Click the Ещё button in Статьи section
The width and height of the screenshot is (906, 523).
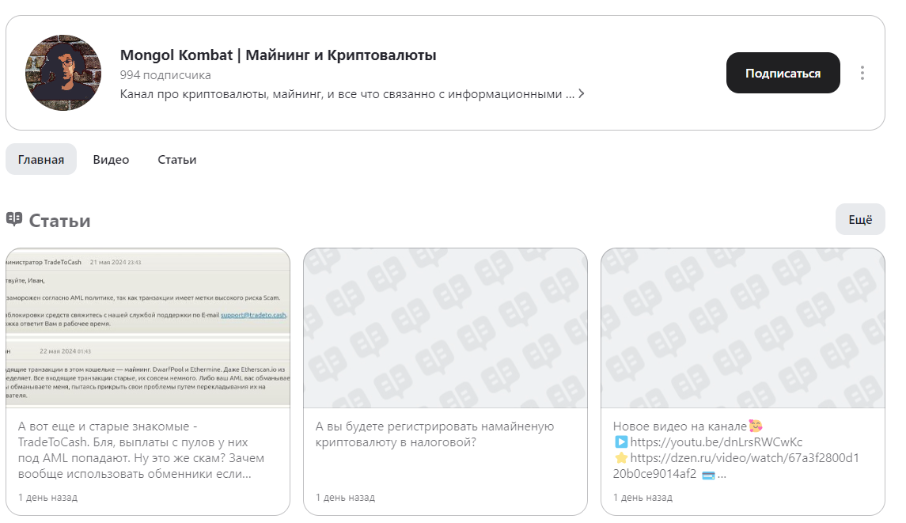point(860,219)
